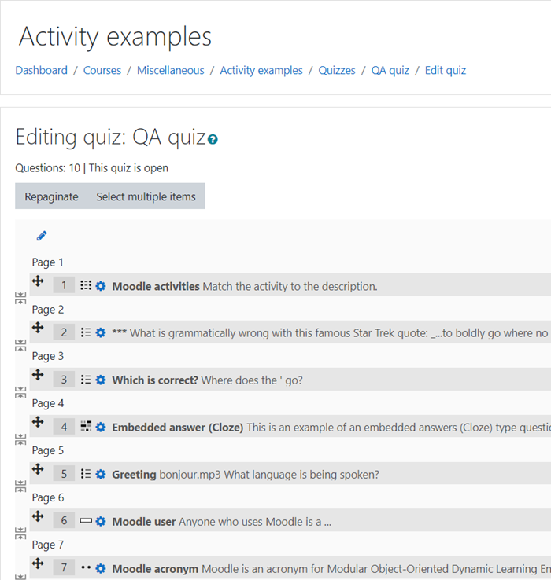
Task: Open settings gear for Which is correct question
Action: 101,380
